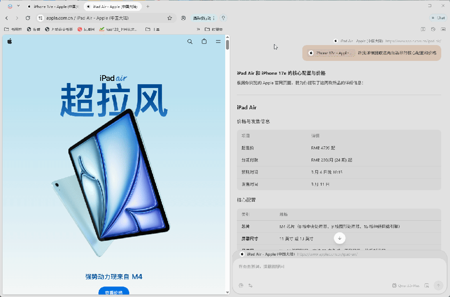Click the iPad Air page reference above message
The width and height of the screenshot is (450, 297).
pyautogui.click(x=387, y=41)
